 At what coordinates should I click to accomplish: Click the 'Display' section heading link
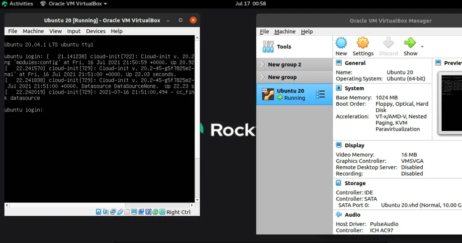click(x=355, y=145)
